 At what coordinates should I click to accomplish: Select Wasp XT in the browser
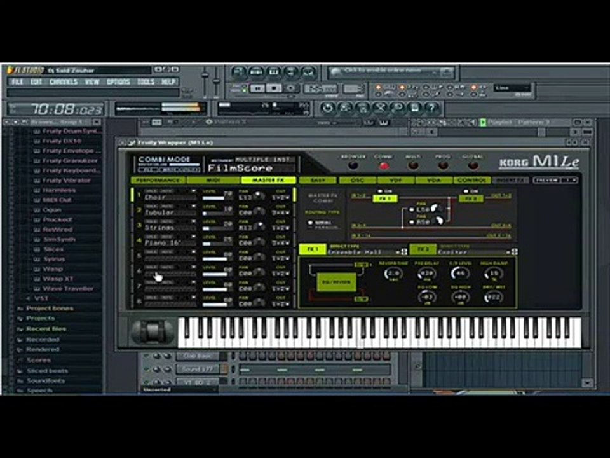pyautogui.click(x=58, y=279)
